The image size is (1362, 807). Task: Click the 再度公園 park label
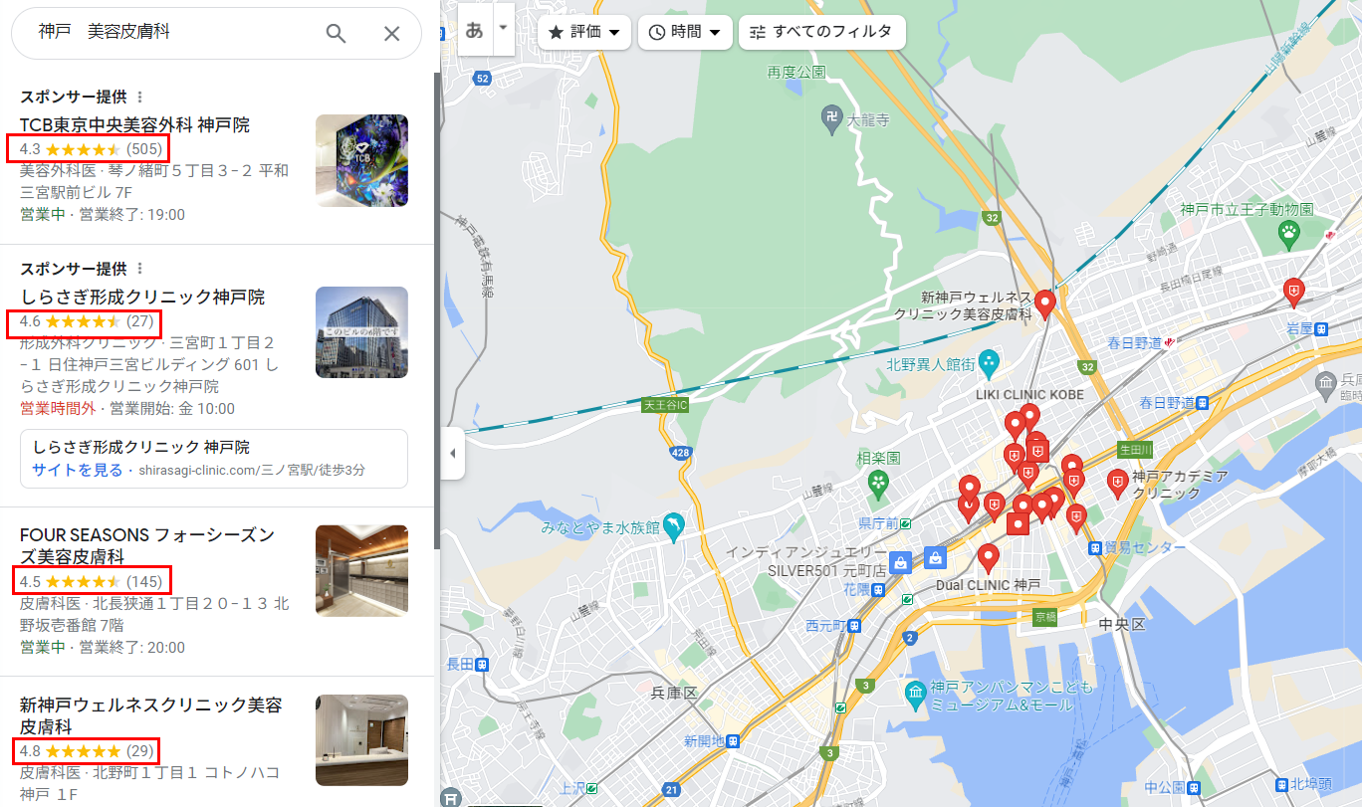pos(797,72)
